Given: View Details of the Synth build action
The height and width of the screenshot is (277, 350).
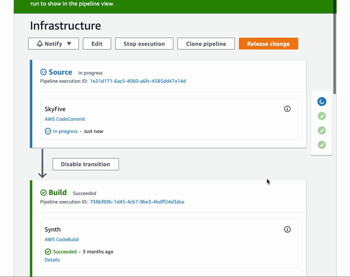Looking at the screenshot, I should point(52,260).
